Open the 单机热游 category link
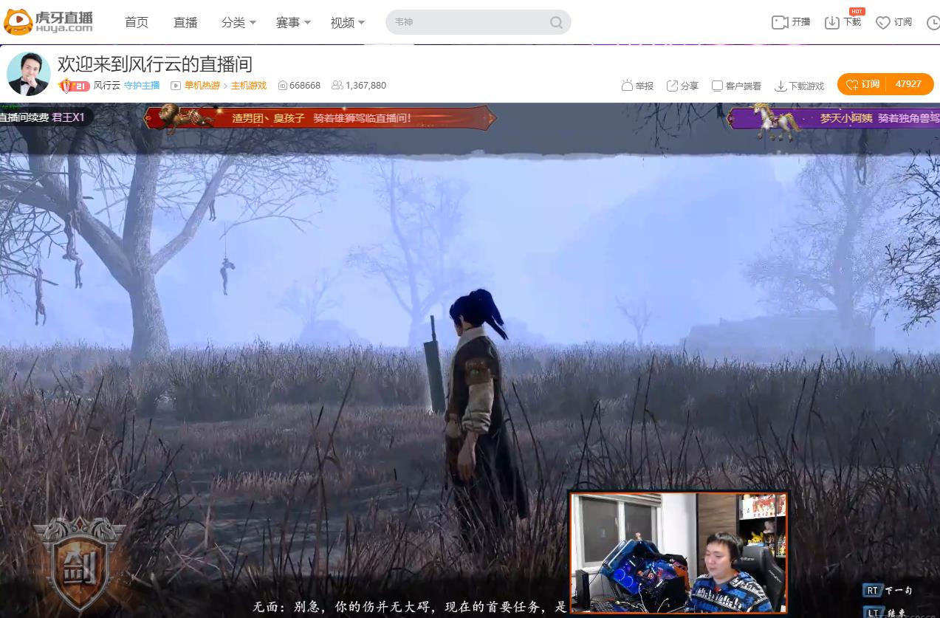The image size is (940, 618). (202, 86)
